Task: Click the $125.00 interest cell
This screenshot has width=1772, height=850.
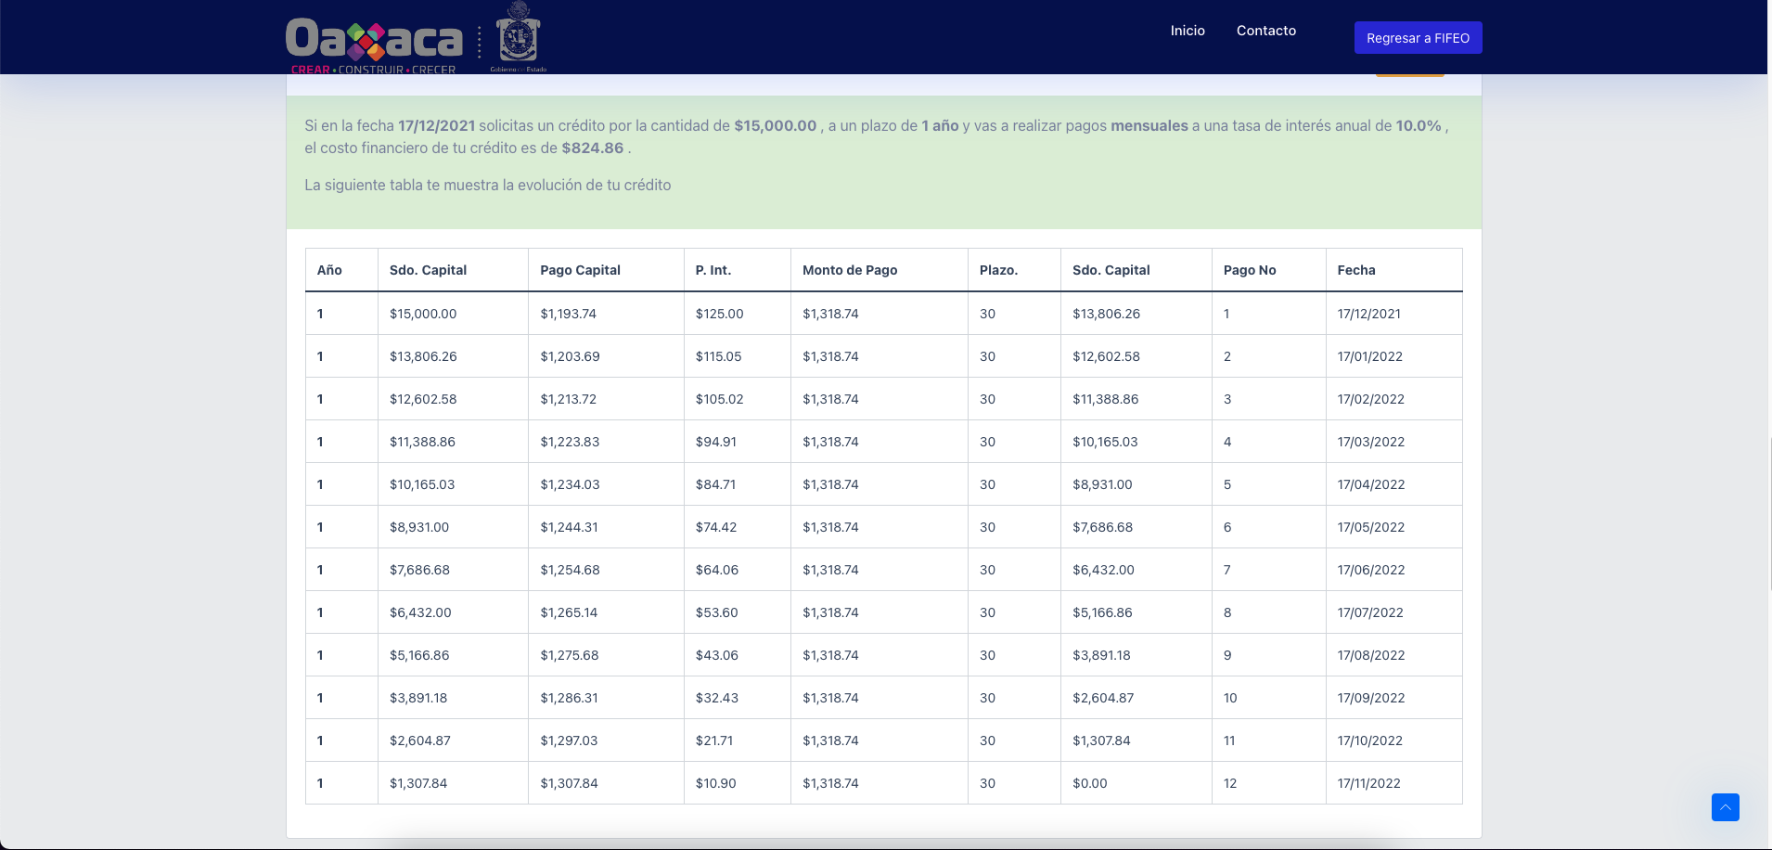Action: pos(719,314)
